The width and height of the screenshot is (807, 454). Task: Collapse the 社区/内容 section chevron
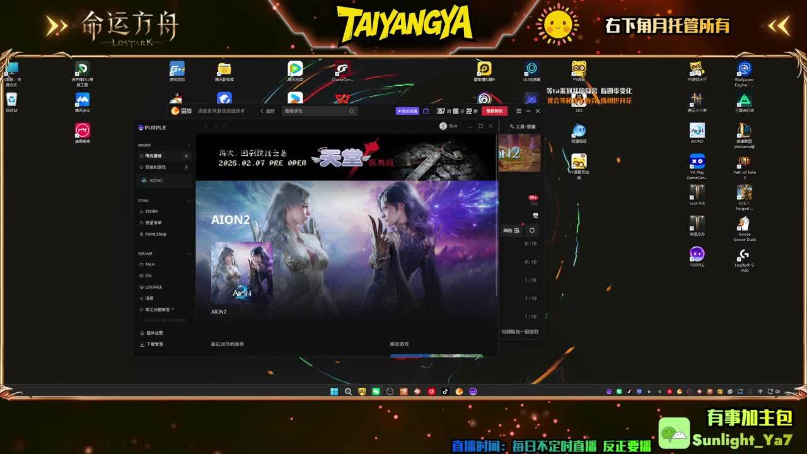[x=189, y=253]
